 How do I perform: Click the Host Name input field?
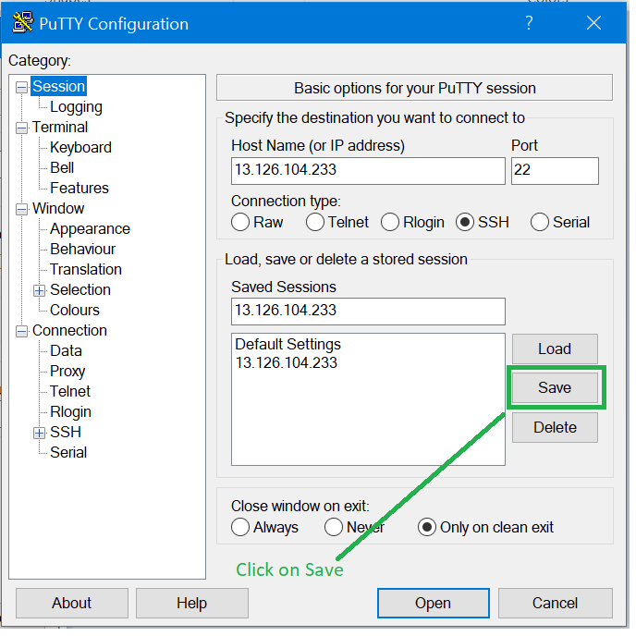tap(367, 171)
